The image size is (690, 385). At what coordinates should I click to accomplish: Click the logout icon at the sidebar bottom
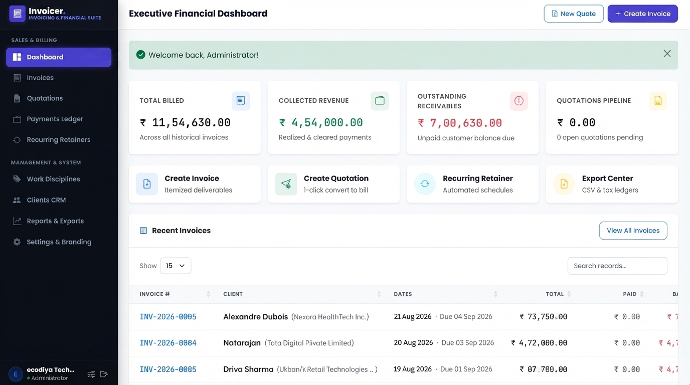click(x=104, y=374)
